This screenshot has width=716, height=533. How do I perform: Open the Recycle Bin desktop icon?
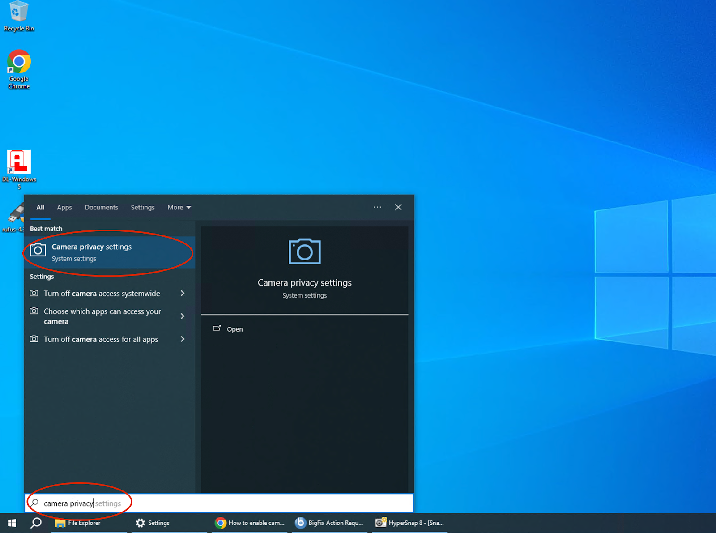point(19,16)
